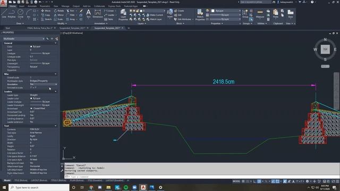The width and height of the screenshot is (340, 191).
Task: Click Edit Attributes in Block panel
Action: pyautogui.click(x=183, y=19)
